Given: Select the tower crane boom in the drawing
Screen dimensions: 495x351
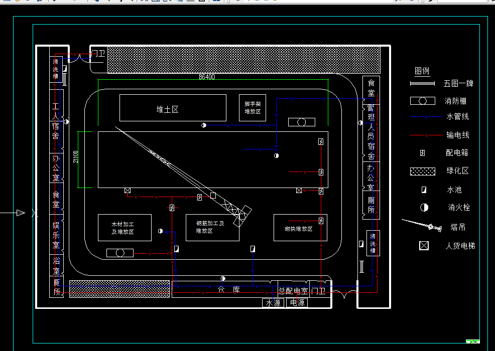Looking at the screenshot, I should 183,177.
